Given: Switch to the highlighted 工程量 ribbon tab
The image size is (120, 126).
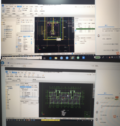Looking at the screenshot, I should 19,6.
